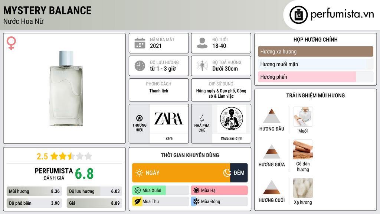The image size is (380, 214).
Task: Click the age range value 18-40
Action: pos(219,46)
